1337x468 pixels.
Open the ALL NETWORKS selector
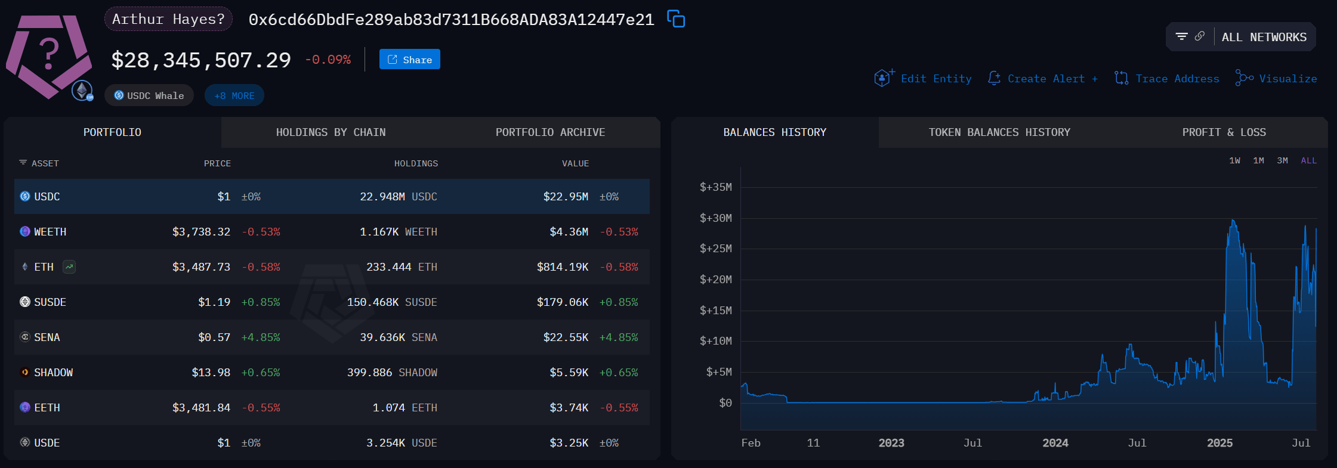[1264, 37]
